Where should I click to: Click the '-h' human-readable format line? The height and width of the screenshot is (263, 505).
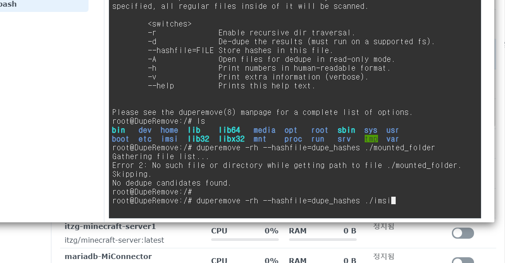(x=269, y=68)
